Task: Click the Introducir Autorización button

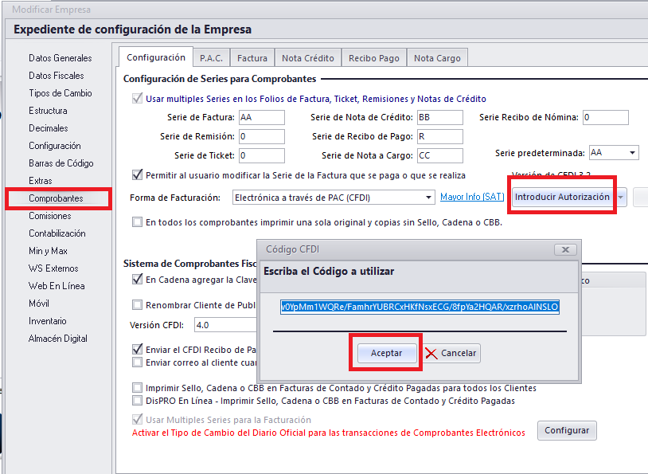Action: pos(562,197)
